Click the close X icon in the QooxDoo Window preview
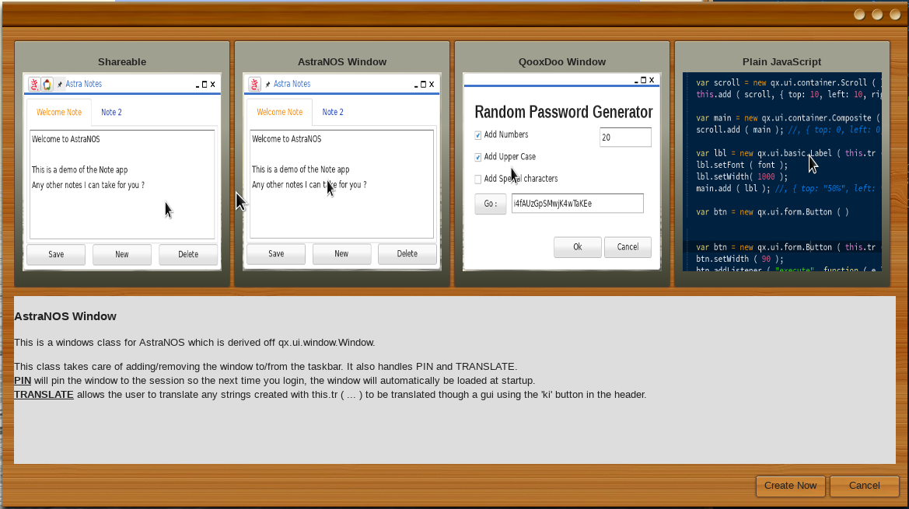Screen dimensions: 909x509 pos(652,80)
